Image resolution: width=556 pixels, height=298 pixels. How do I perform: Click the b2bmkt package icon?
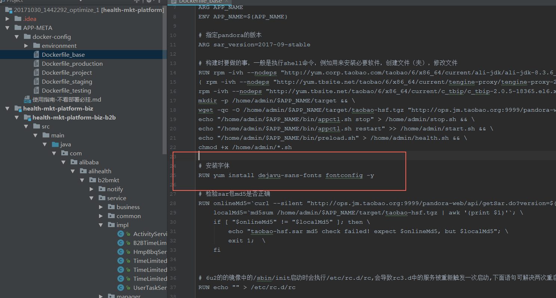(93, 180)
